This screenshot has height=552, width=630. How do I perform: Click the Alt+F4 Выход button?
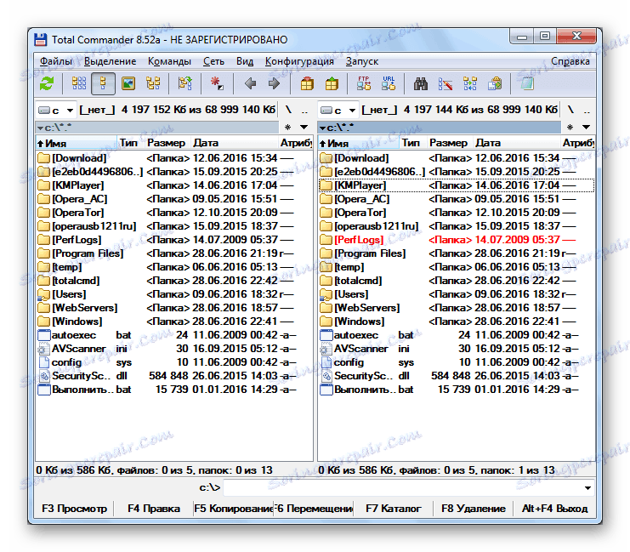click(554, 509)
